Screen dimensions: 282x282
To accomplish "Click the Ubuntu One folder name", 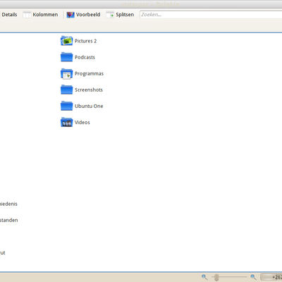I will point(89,106).
